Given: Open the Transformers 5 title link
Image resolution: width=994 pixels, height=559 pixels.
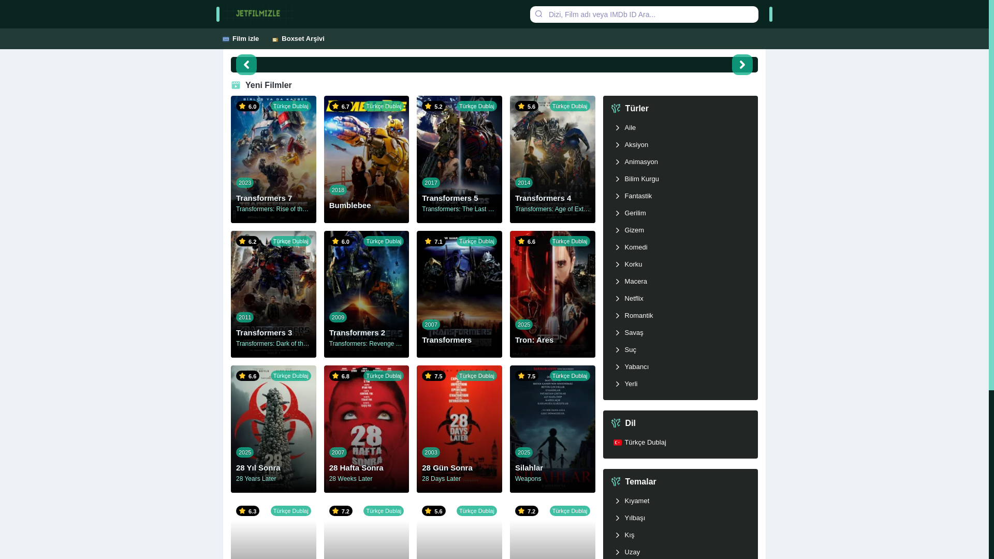Looking at the screenshot, I should (x=450, y=198).
